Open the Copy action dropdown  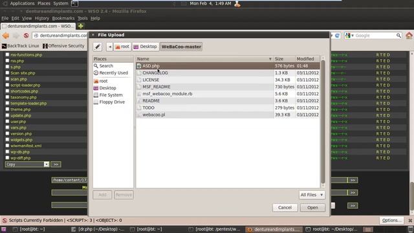(27, 164)
